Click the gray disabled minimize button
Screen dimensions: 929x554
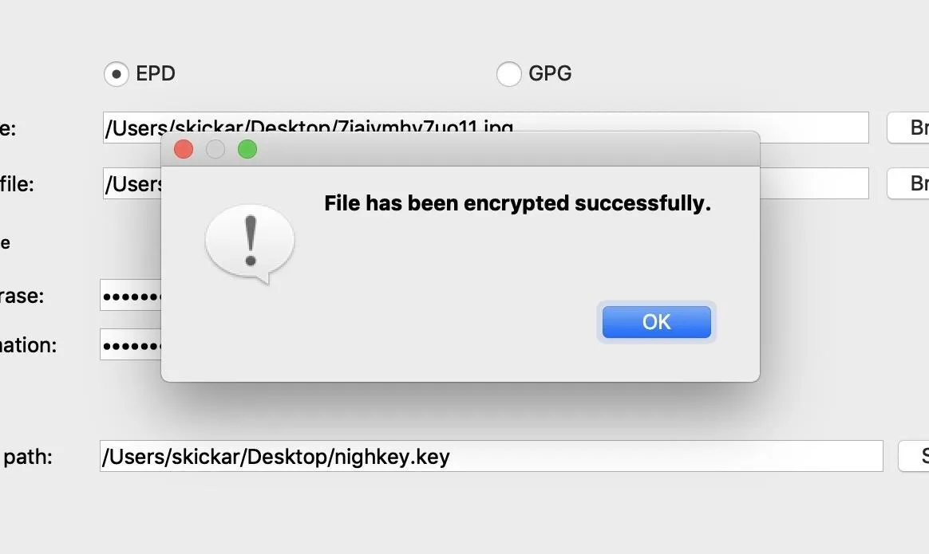point(215,149)
